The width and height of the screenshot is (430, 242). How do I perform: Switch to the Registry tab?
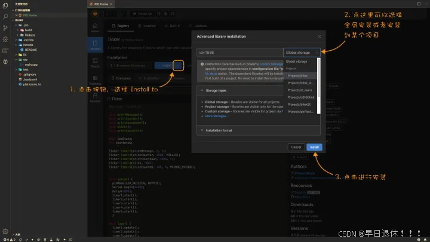(121, 26)
